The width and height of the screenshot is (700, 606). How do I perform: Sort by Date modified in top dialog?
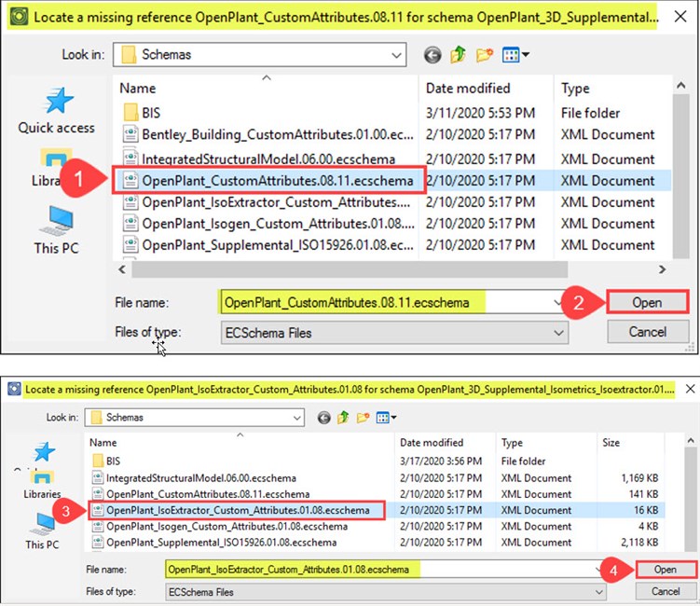(467, 89)
